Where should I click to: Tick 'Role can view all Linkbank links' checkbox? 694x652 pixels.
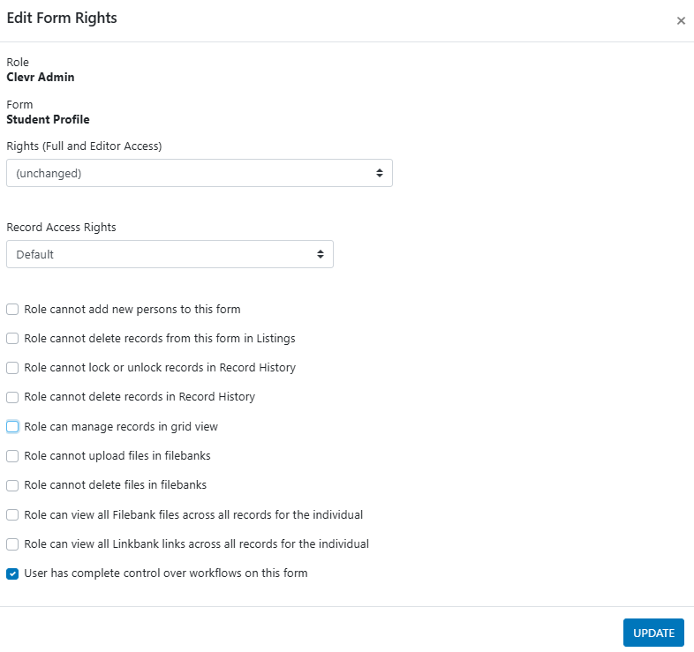(x=12, y=544)
